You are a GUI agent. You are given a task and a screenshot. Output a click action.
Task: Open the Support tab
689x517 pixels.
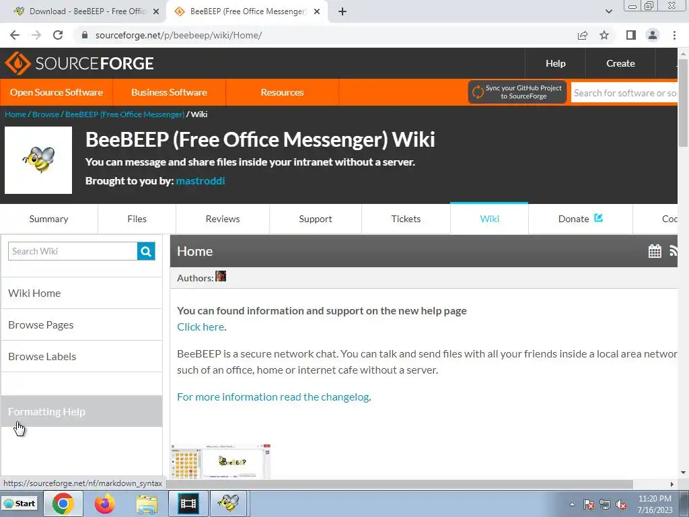click(x=316, y=219)
